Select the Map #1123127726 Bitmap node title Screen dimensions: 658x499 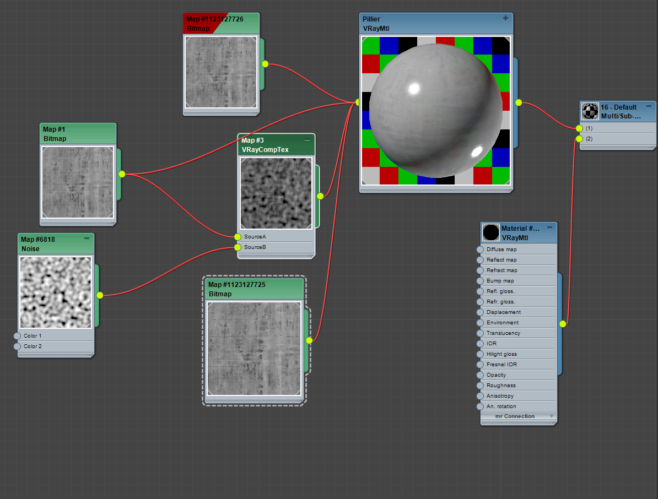pyautogui.click(x=221, y=24)
